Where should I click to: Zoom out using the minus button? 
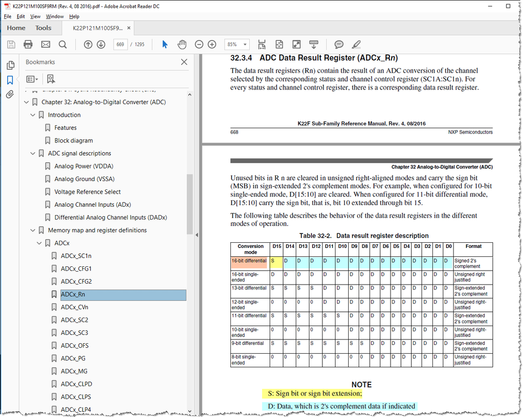pyautogui.click(x=199, y=44)
